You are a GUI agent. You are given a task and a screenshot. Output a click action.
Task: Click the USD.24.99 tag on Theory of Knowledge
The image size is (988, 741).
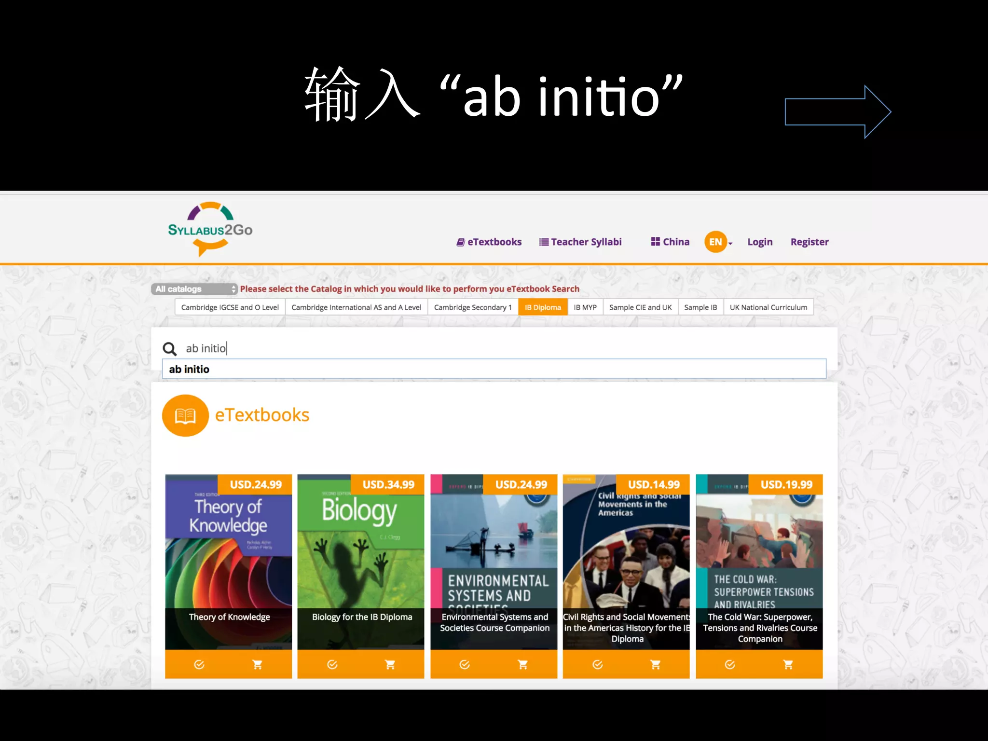tap(255, 484)
